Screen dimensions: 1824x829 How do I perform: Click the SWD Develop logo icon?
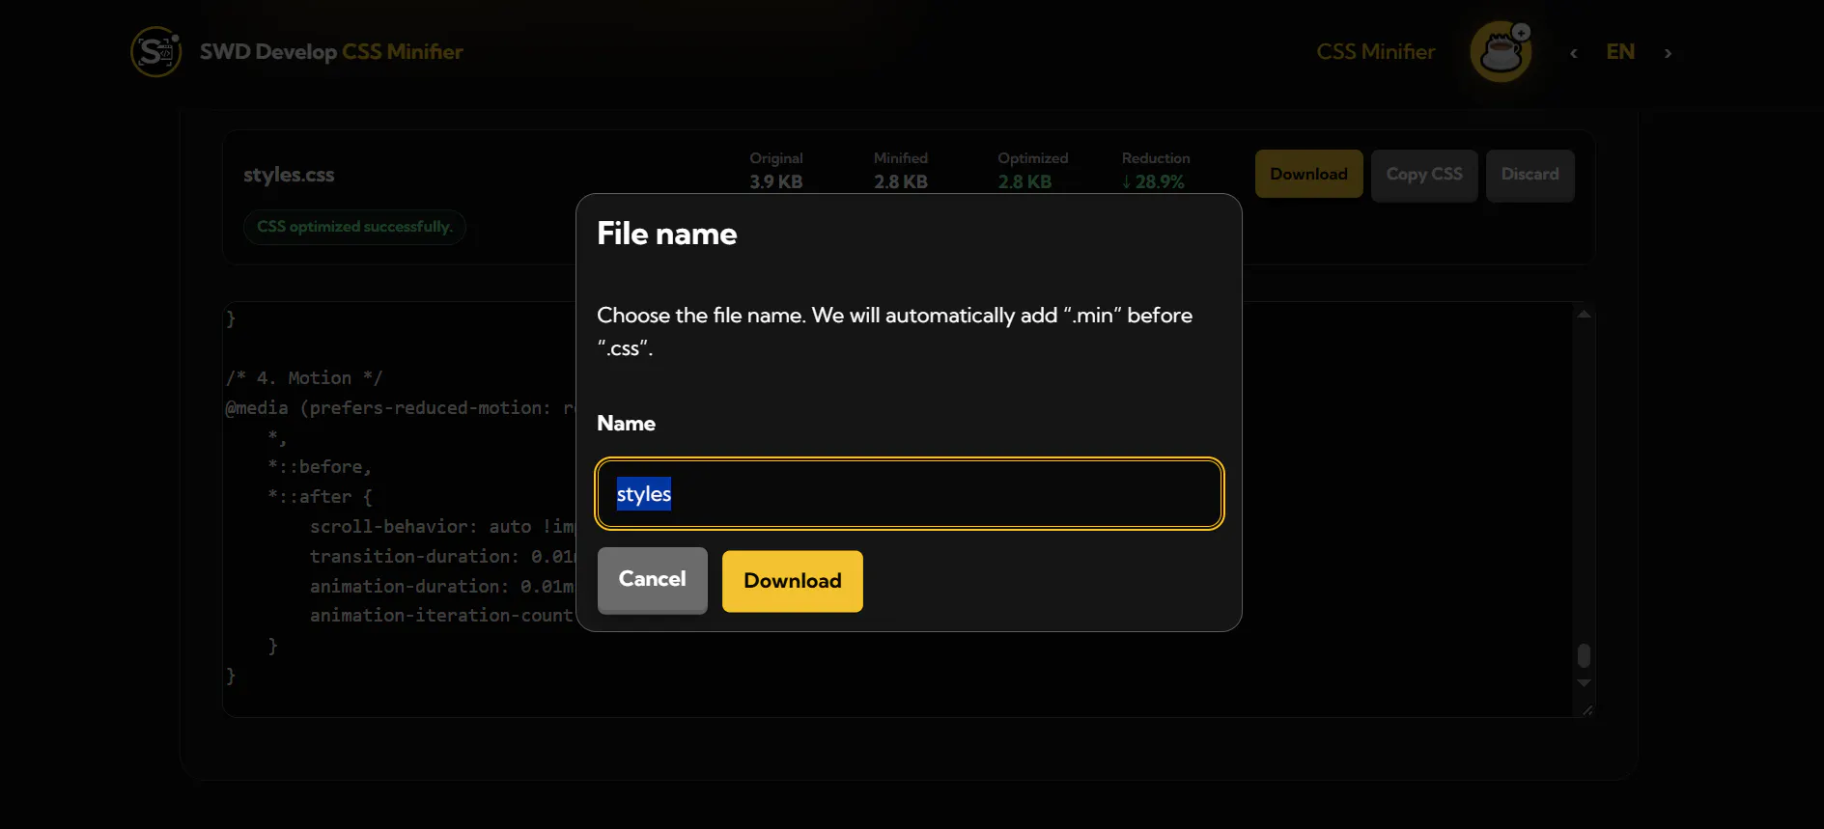coord(155,52)
